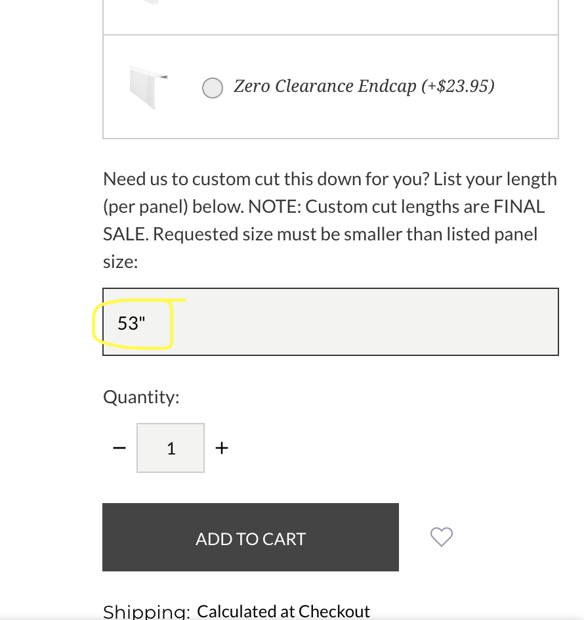Click the Calculated at Checkout shipping text

tap(283, 611)
